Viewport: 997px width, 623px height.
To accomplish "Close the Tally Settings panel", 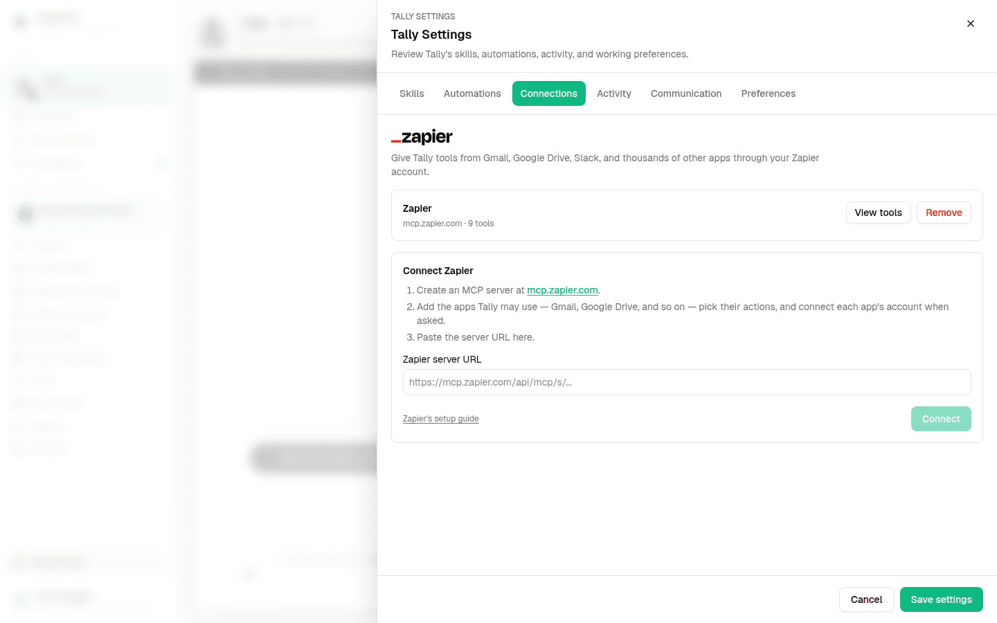I will pos(971,24).
